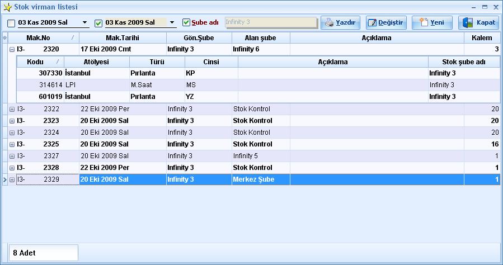The image size is (503, 265).
Task: Click the Türü sub-grid header
Action: 157,62
